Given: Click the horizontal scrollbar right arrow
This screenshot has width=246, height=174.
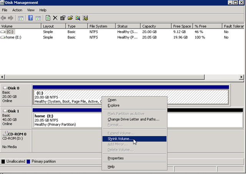Looking at the screenshot, I should click(x=241, y=77).
